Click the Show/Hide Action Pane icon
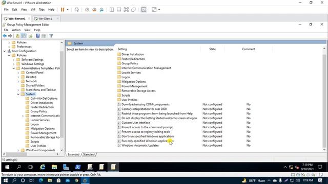 click(x=44, y=36)
